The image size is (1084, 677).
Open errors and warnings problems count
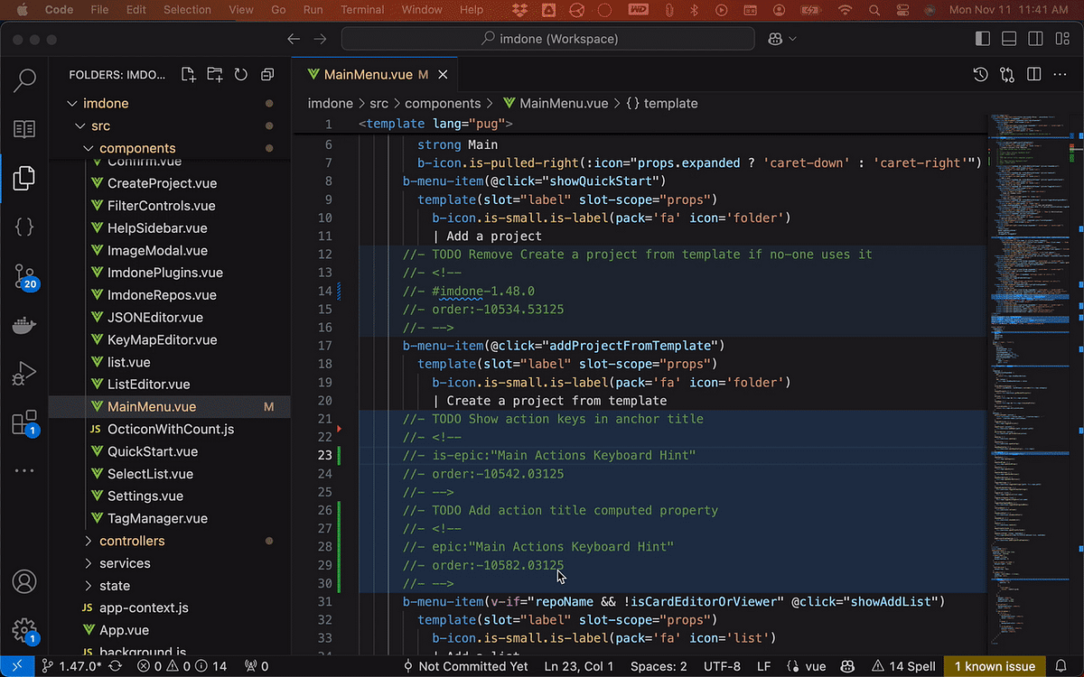coord(182,666)
